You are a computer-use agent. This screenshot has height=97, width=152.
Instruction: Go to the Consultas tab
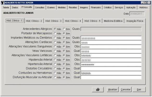(40, 8)
